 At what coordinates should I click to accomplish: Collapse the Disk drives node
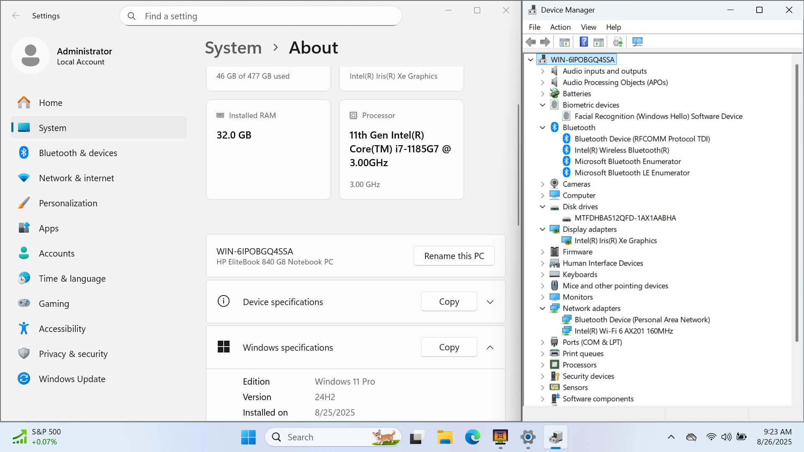click(543, 207)
